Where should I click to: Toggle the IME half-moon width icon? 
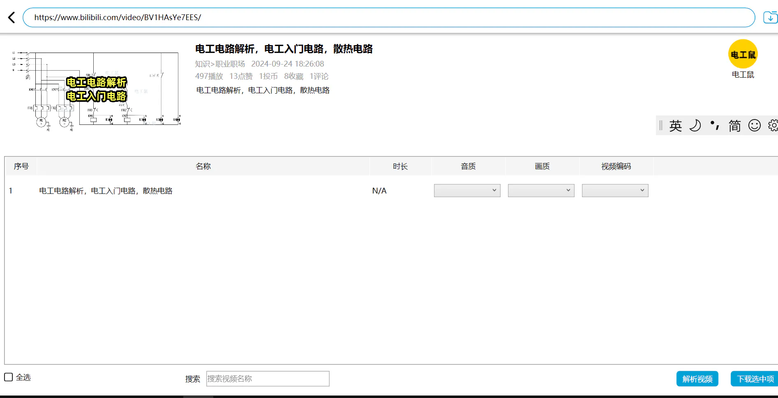tap(695, 126)
